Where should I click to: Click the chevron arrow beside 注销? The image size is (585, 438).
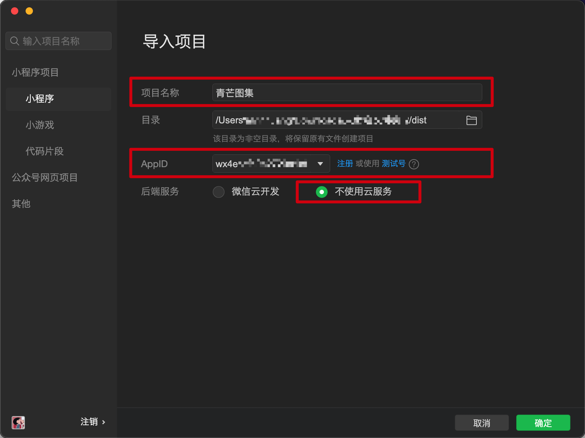[103, 422]
